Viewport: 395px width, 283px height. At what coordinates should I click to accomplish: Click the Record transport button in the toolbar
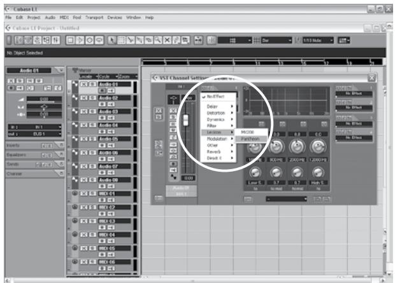tap(90, 40)
